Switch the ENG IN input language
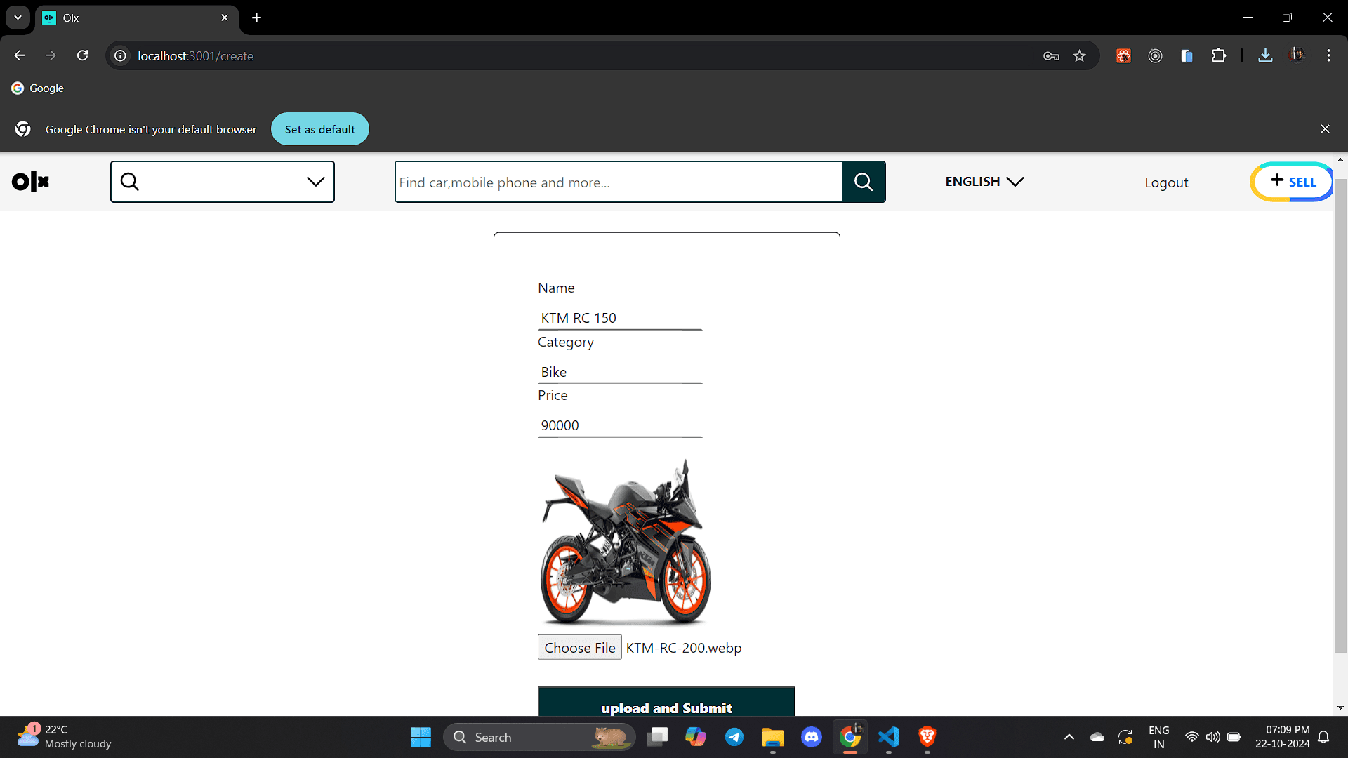 (x=1158, y=737)
